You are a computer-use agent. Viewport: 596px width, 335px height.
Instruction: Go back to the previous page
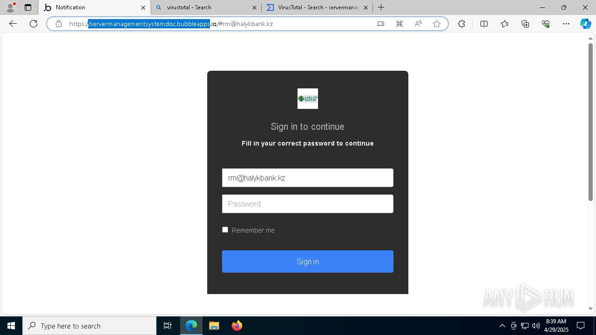[x=13, y=24]
